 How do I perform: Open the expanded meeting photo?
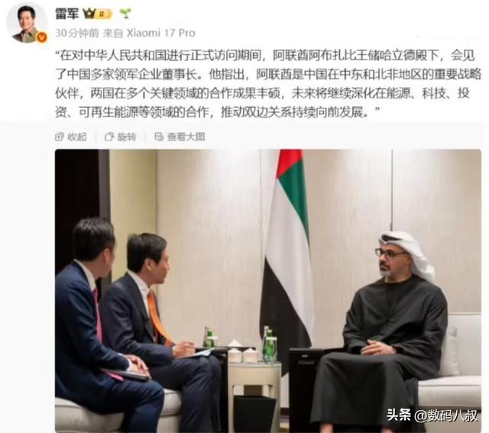pyautogui.click(x=268, y=290)
